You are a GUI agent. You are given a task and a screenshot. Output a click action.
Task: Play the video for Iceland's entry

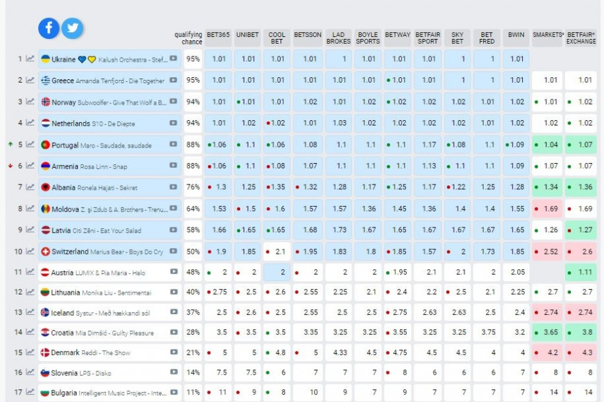173,312
